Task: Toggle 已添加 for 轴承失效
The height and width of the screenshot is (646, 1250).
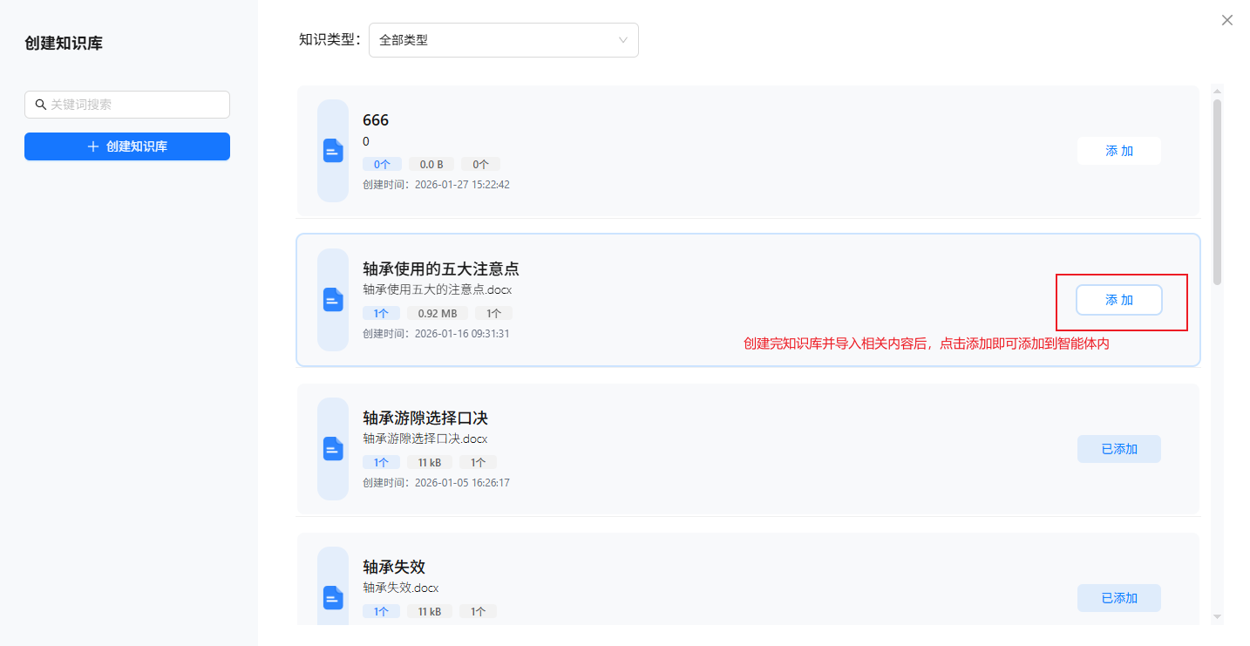Action: [1118, 598]
